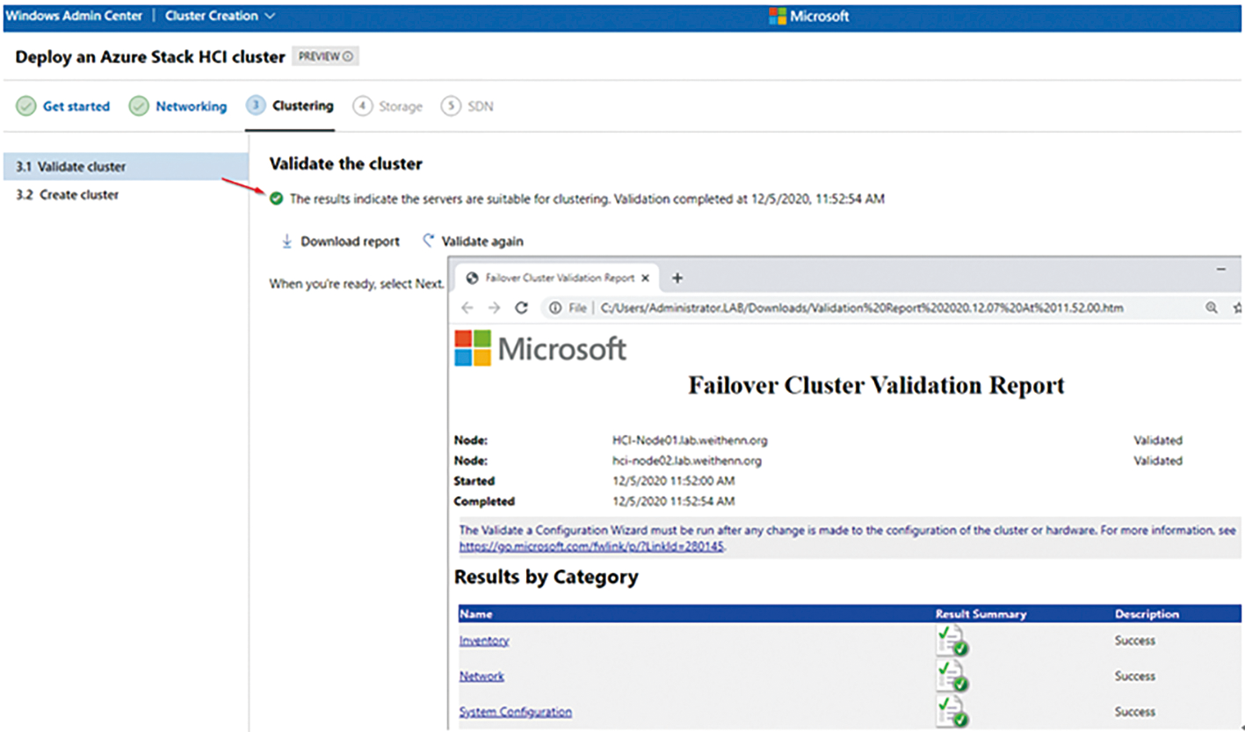Open the go.microsoft.com fwlink hyperlink
The height and width of the screenshot is (732, 1245).
tap(592, 546)
